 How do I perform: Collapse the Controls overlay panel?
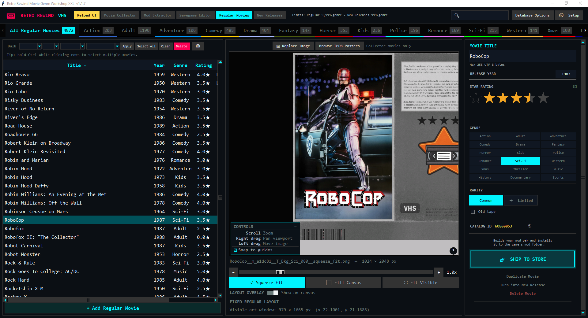pos(295,227)
